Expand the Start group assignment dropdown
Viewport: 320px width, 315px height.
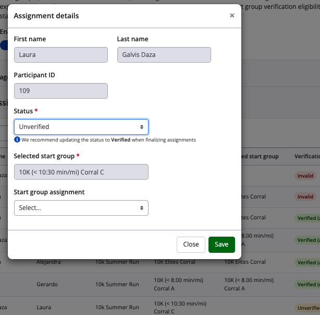pos(81,208)
